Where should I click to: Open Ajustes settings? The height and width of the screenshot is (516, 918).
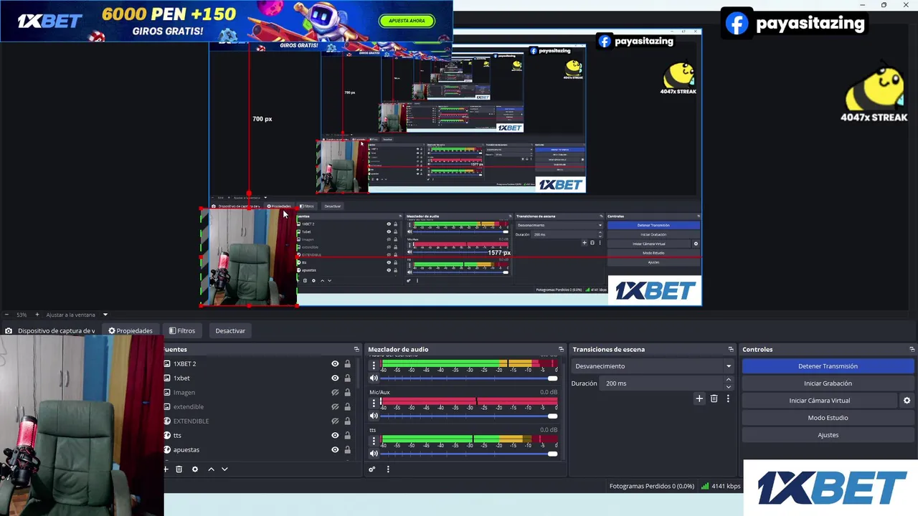pos(828,435)
